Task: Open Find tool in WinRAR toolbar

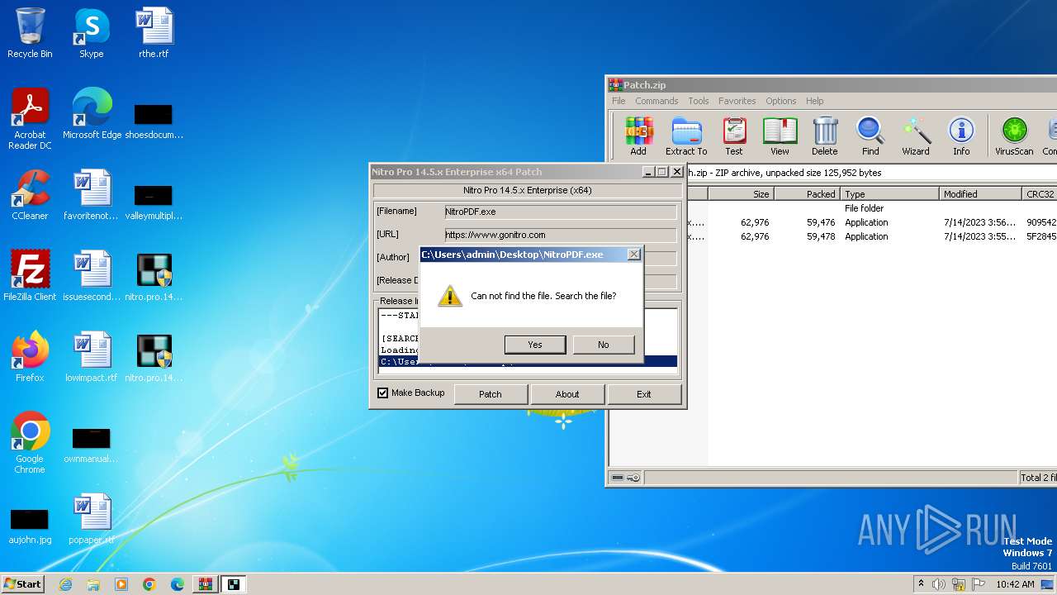Action: pos(870,136)
